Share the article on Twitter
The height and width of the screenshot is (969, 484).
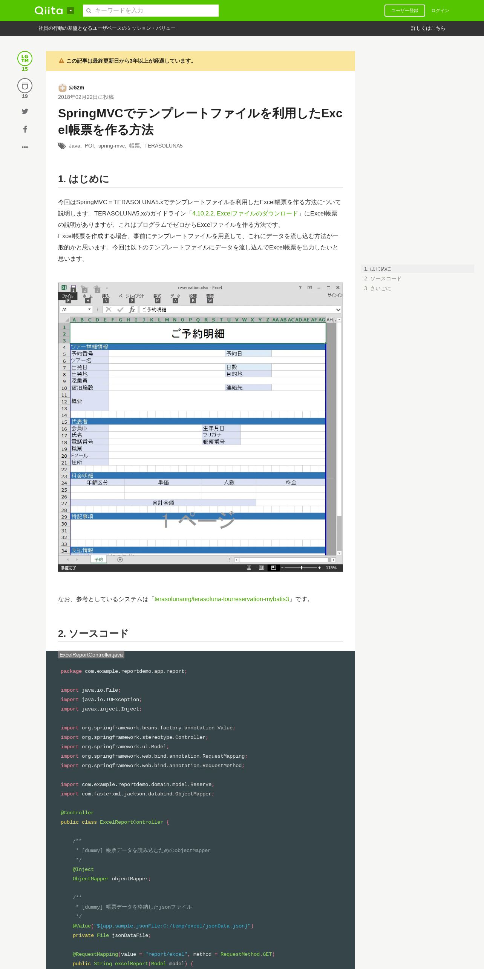(x=25, y=111)
